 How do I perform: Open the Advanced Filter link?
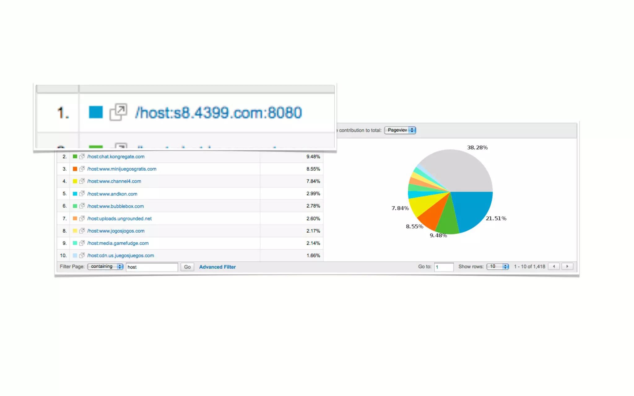coord(217,267)
